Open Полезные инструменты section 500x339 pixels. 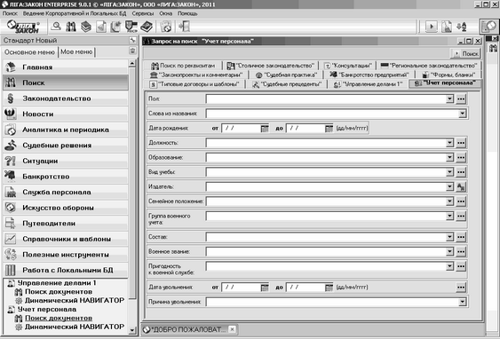coord(66,255)
